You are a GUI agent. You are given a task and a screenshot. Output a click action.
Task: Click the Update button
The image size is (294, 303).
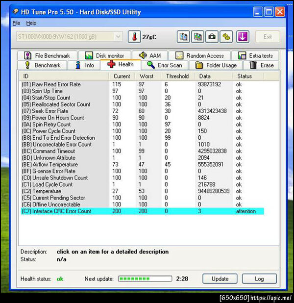220,278
